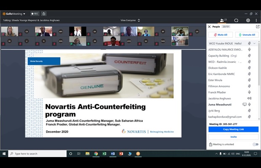Open Google Chrome from taskbar
Screen dimensions: 261x168
[x=96, y=154]
